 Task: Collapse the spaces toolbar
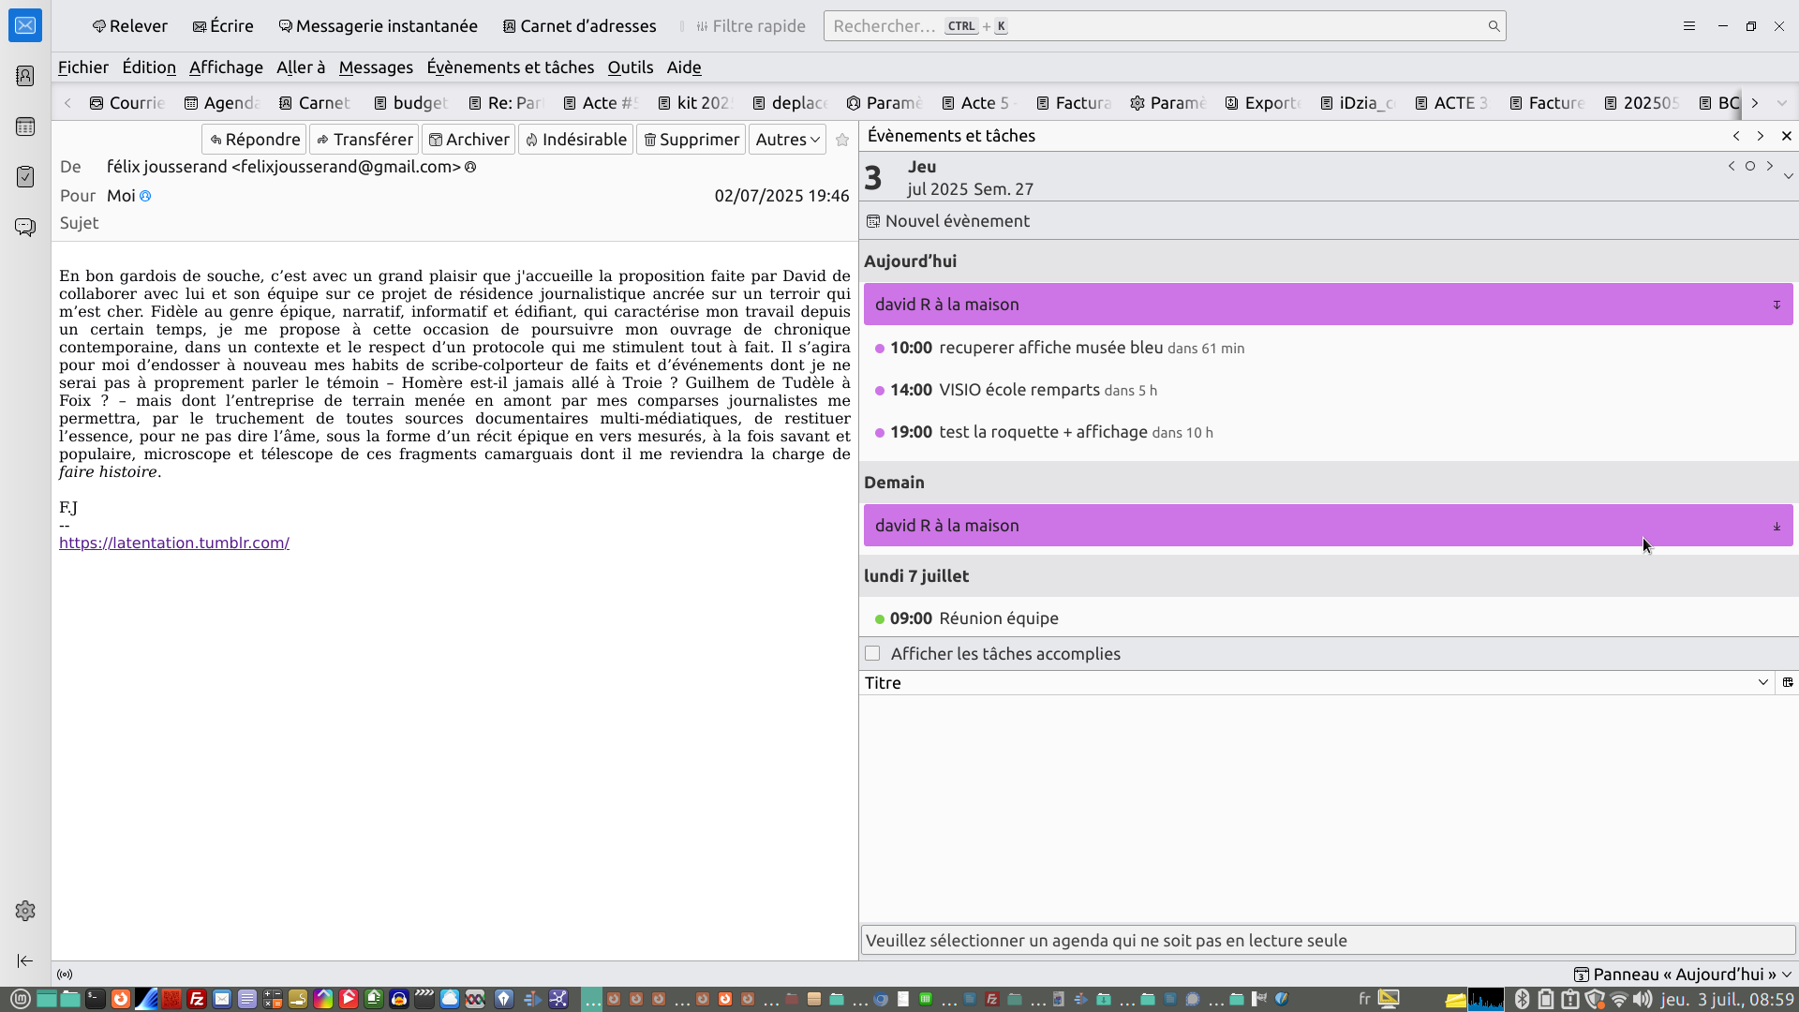(x=25, y=960)
